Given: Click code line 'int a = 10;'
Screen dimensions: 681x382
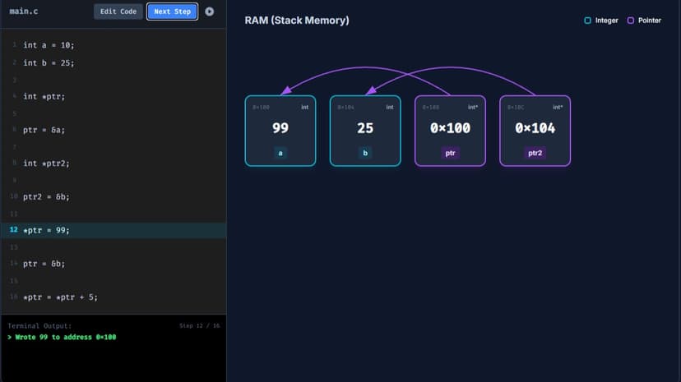Looking at the screenshot, I should coord(49,45).
